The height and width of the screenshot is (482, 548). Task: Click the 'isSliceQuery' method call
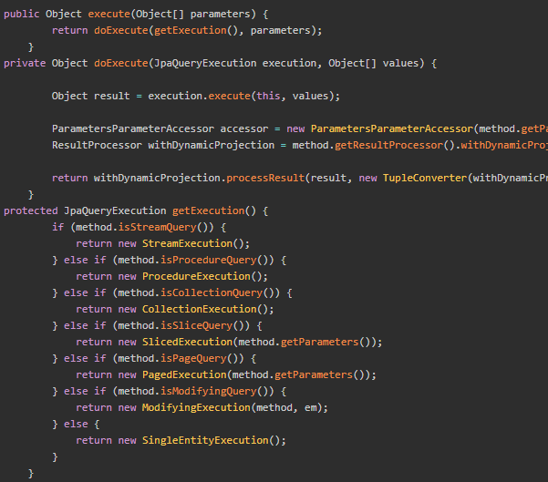click(196, 326)
